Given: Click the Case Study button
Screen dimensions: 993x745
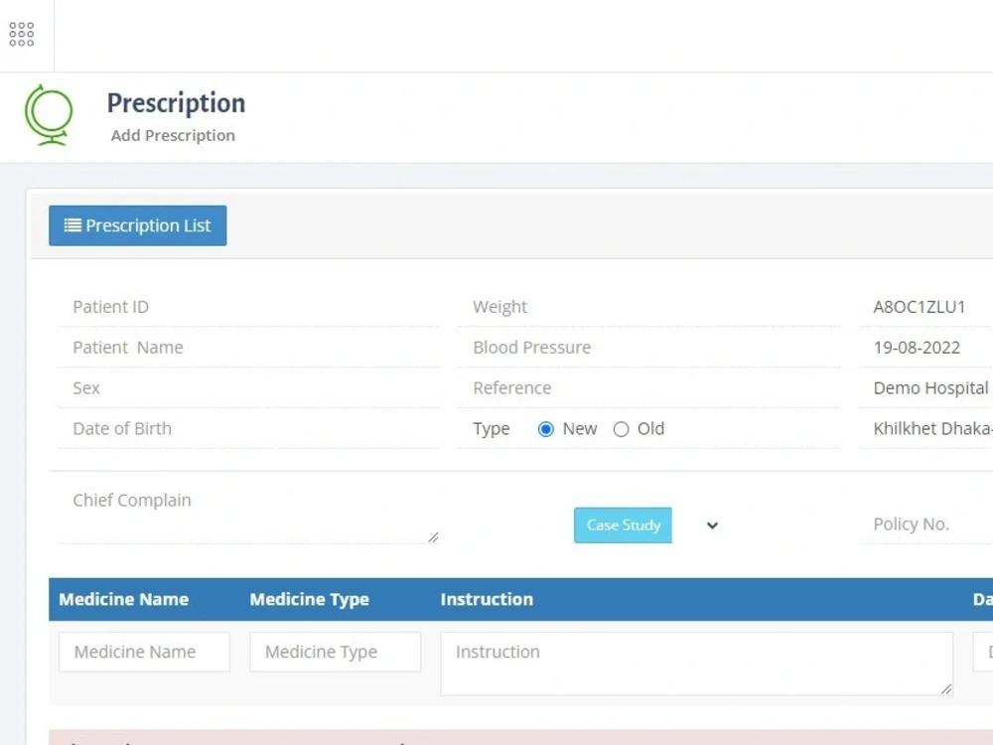Looking at the screenshot, I should [623, 524].
